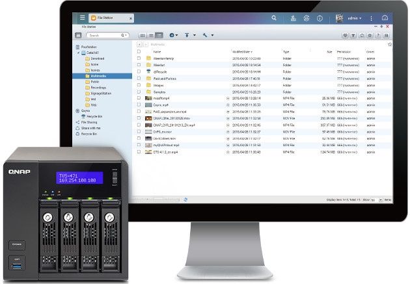This screenshot has height=284, width=410.
Task: Click the favorite star icon
Action: click(390, 44)
